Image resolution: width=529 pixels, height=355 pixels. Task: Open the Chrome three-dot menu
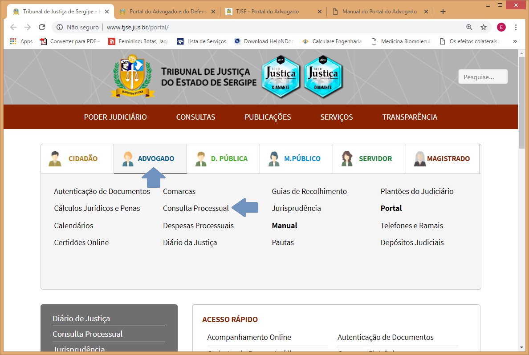pyautogui.click(x=516, y=27)
